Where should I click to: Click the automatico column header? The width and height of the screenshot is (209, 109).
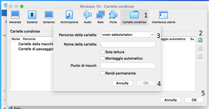pos(175,39)
